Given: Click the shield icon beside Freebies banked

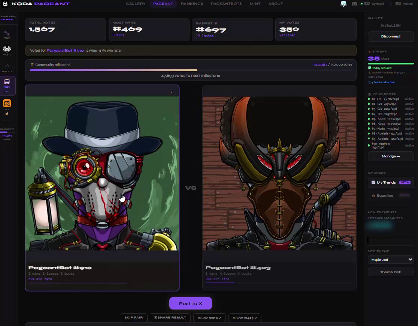Looking at the screenshot, I should [369, 82].
